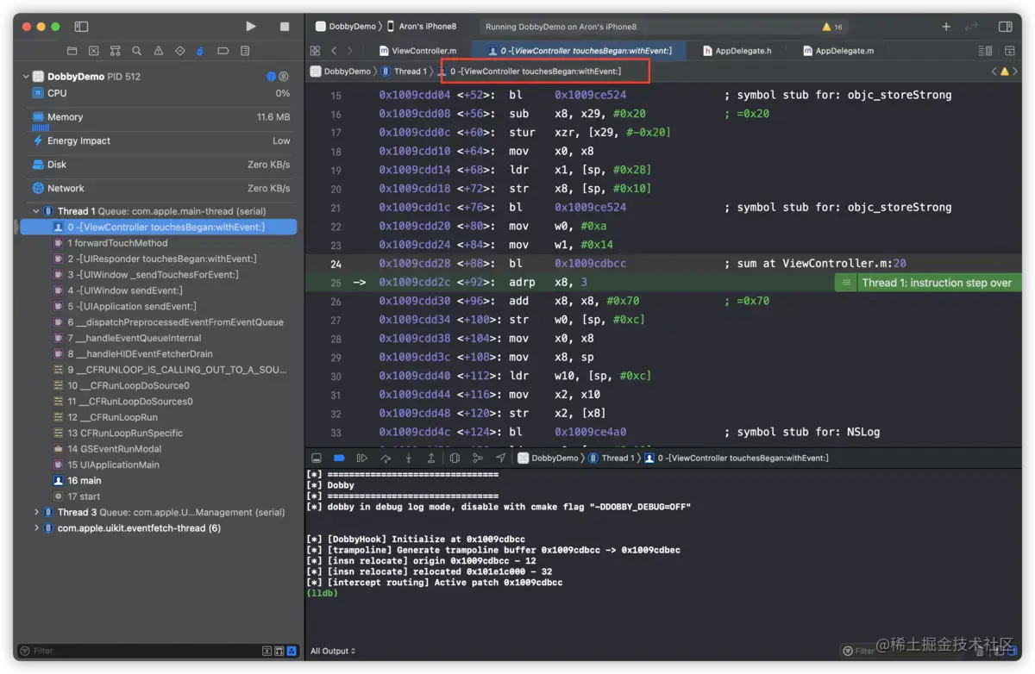Click the Run play button
The image size is (1035, 674).
(x=250, y=27)
